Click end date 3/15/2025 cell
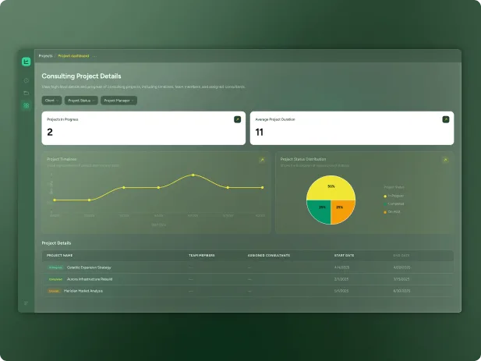The height and width of the screenshot is (361, 481). pos(401,279)
